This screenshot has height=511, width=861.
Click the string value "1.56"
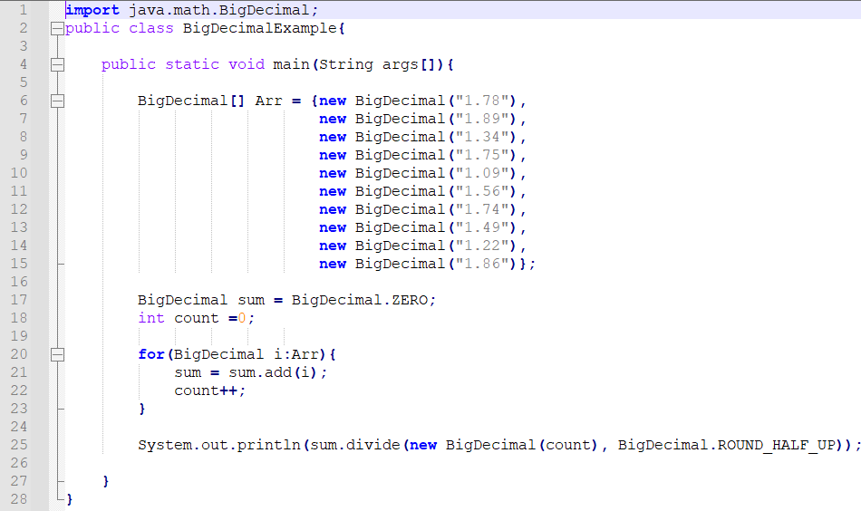tap(482, 191)
